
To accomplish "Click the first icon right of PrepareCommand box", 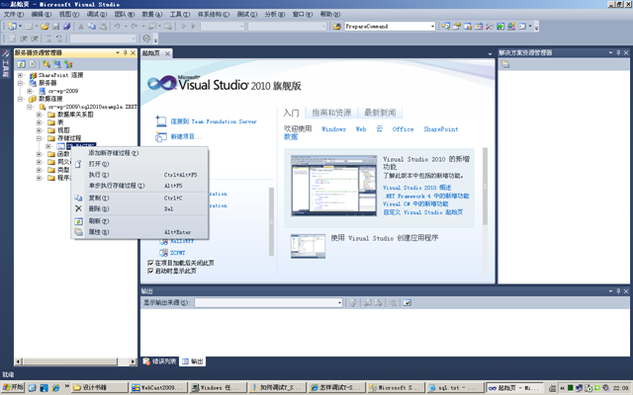I will tap(446, 27).
